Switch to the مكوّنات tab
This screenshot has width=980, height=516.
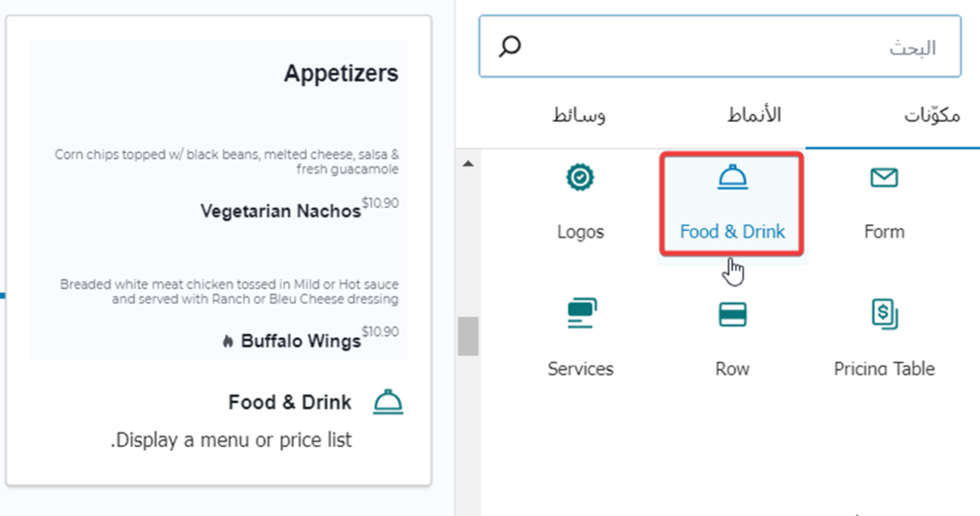click(932, 116)
